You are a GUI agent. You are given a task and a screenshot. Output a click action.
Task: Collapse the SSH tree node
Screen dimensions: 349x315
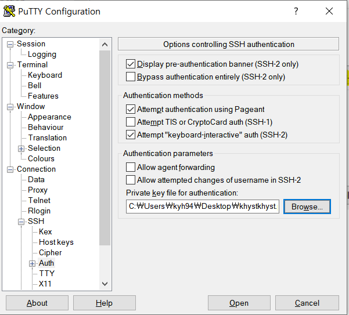coord(21,222)
